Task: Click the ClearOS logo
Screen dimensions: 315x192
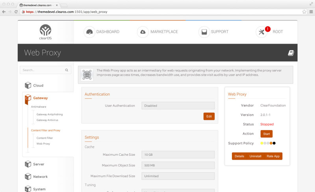Action: click(45, 32)
